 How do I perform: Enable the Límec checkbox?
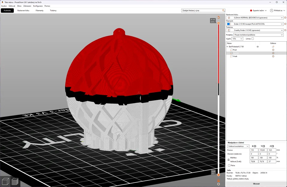click(x=253, y=39)
